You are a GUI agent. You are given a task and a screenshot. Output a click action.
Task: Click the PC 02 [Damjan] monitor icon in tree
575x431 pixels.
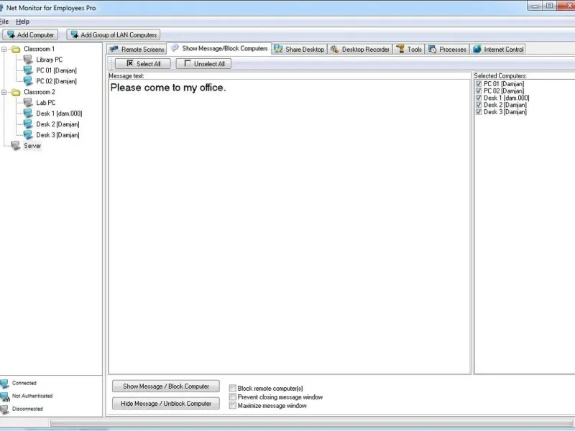(x=28, y=81)
